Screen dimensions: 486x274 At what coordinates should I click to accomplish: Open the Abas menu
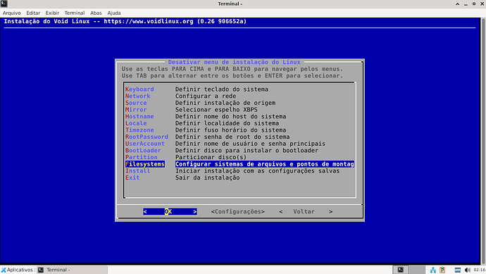pos(96,13)
